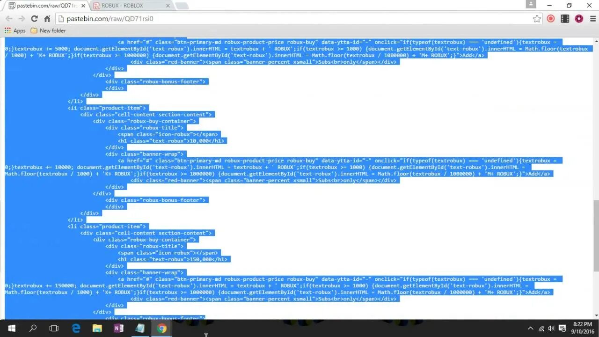Restore down the Chrome window
The image size is (599, 337).
(x=569, y=5)
